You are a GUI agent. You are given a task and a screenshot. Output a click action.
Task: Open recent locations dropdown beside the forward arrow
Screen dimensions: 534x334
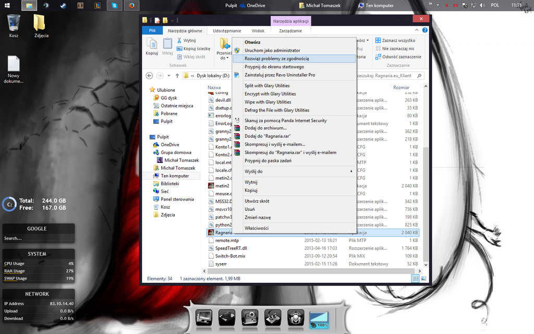[x=169, y=76]
